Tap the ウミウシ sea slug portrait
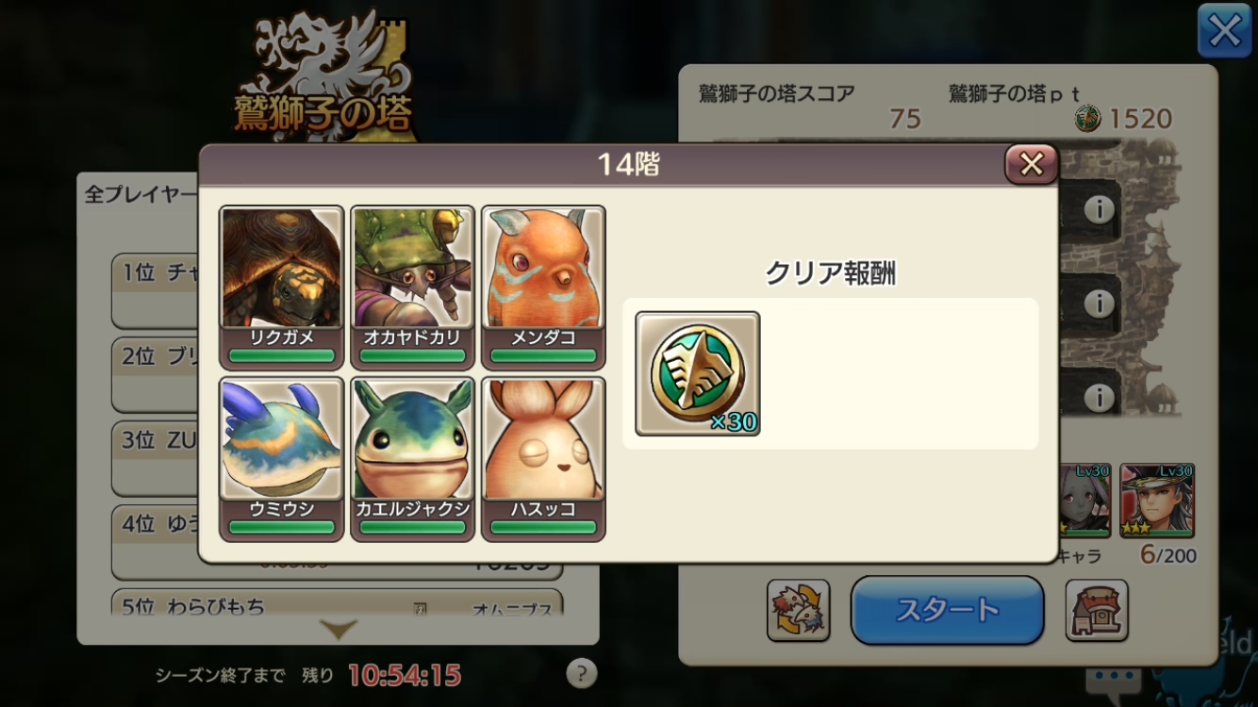Screen dimensions: 1258x707 click(x=281, y=459)
